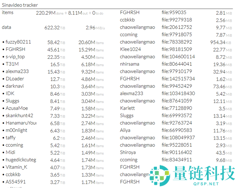
Task: Click log entry file:142515734
Action: [178, 79]
